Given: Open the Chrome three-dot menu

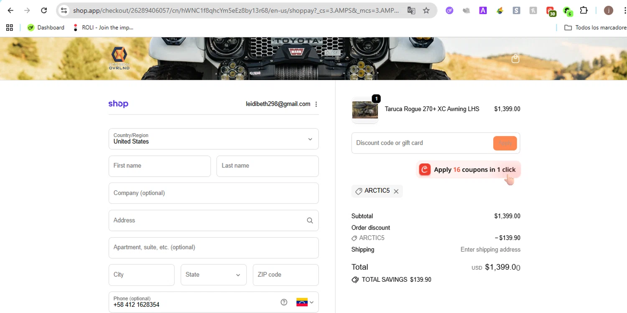Looking at the screenshot, I should (x=624, y=10).
